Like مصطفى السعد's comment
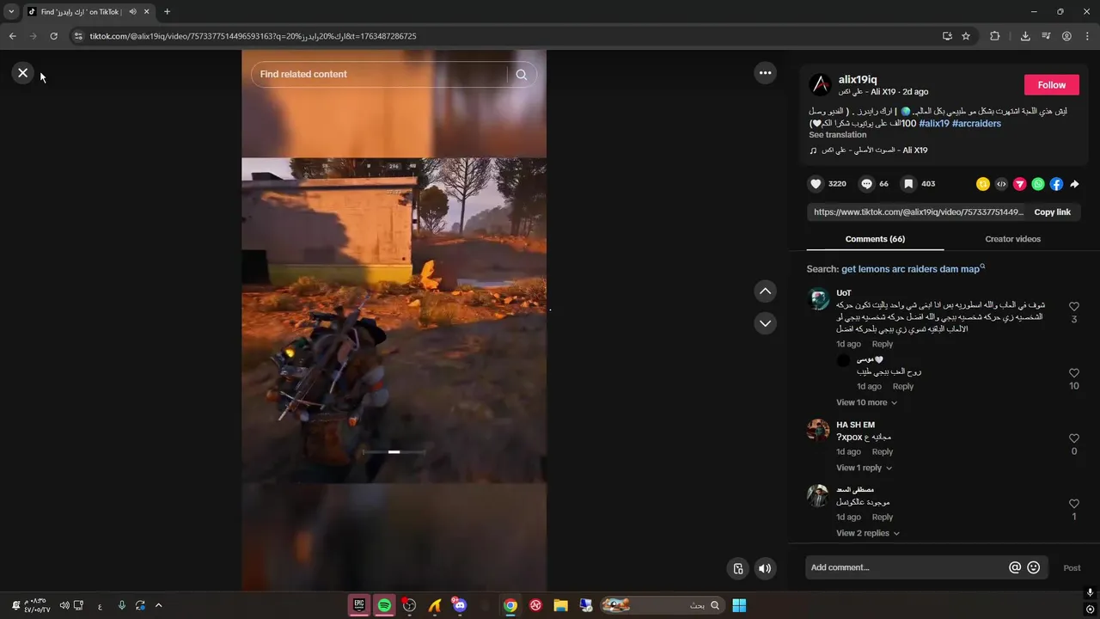The image size is (1100, 619). pos(1073,505)
